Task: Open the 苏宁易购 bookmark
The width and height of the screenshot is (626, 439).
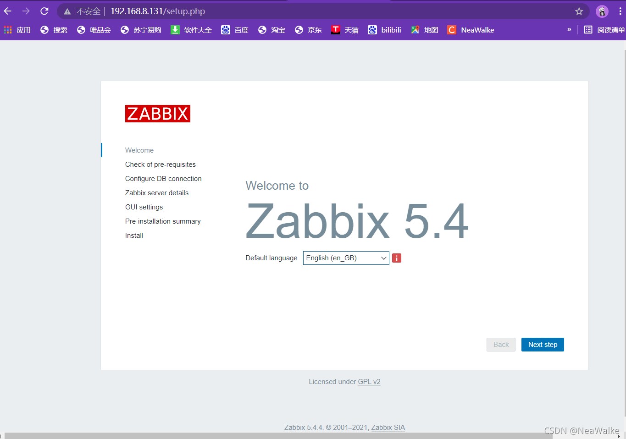Action: tap(141, 30)
